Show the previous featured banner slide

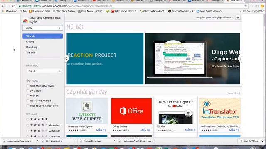(x=66, y=58)
